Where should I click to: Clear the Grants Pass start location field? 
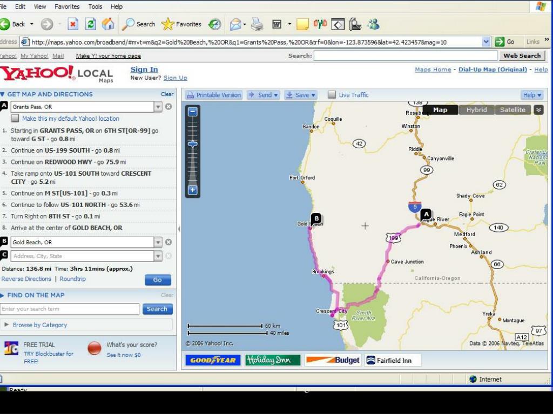click(x=168, y=106)
